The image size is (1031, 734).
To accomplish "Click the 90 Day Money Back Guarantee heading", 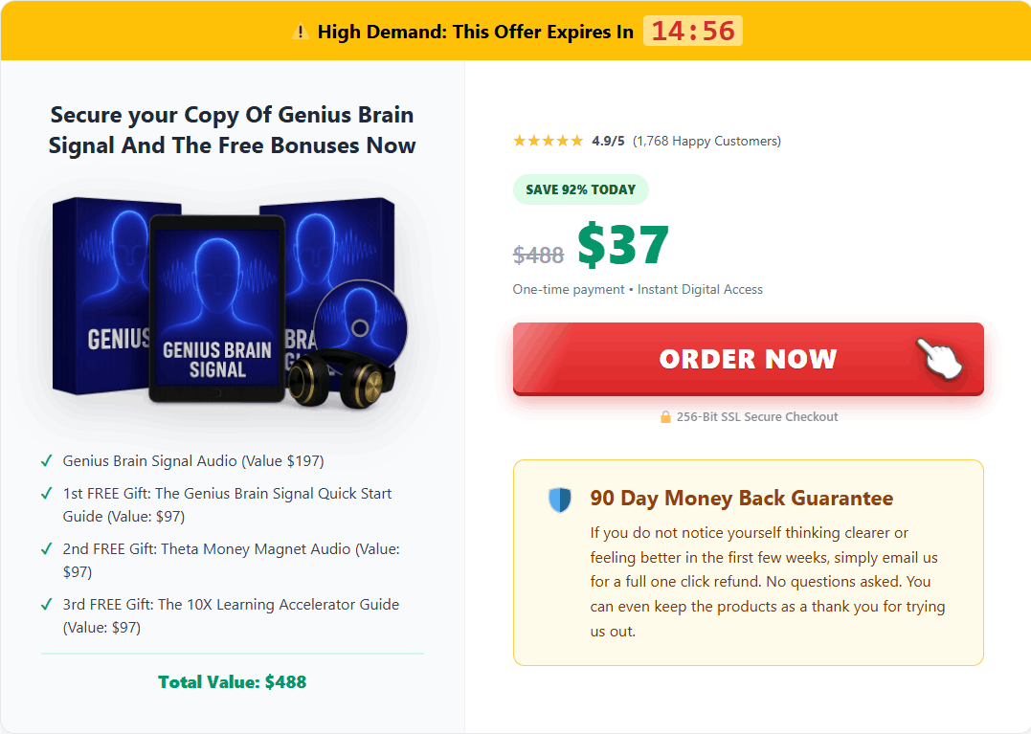I will (741, 499).
